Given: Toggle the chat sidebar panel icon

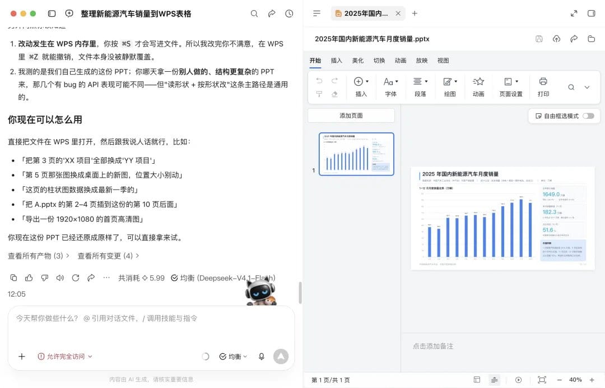Looking at the screenshot, I should pos(52,13).
